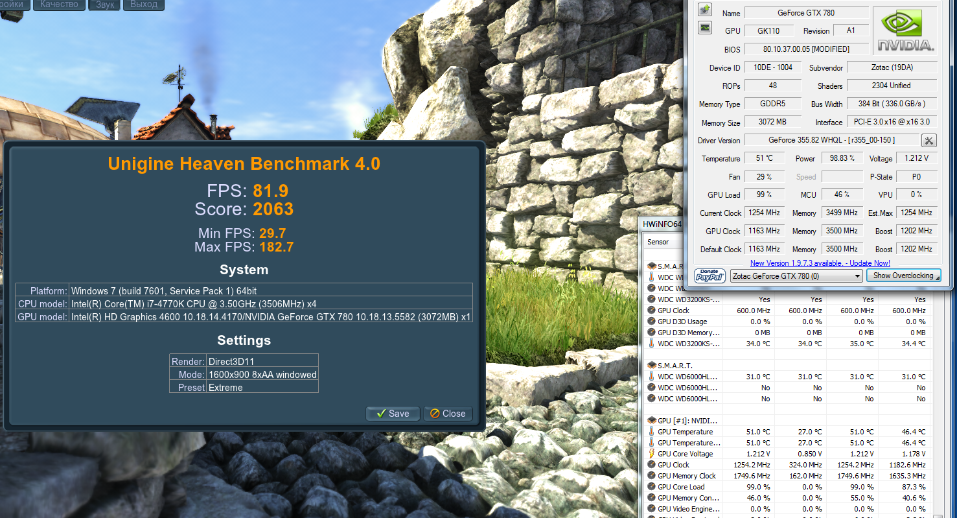Screen dimensions: 957x518
Task: Click the P-State value P0
Action: tap(916, 176)
